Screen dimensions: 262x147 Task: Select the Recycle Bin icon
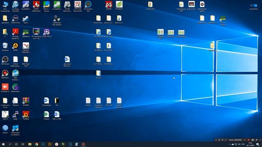[x=5, y=47]
